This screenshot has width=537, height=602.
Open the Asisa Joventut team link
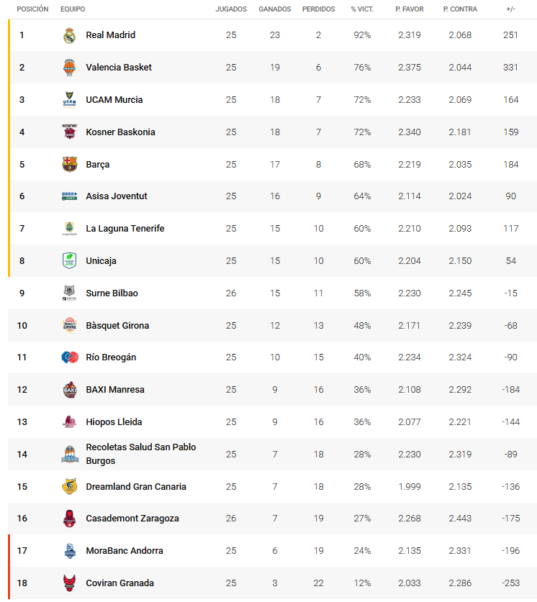coord(116,196)
